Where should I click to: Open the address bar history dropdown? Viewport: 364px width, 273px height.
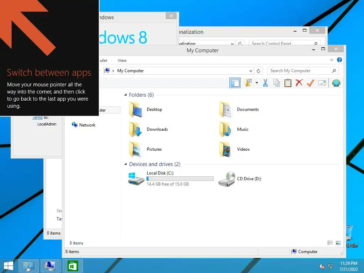(x=251, y=71)
